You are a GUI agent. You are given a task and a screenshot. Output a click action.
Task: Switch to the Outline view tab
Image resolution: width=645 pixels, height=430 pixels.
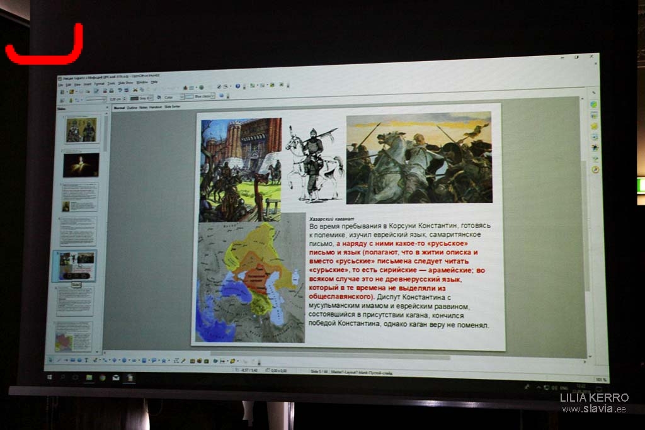pos(132,107)
